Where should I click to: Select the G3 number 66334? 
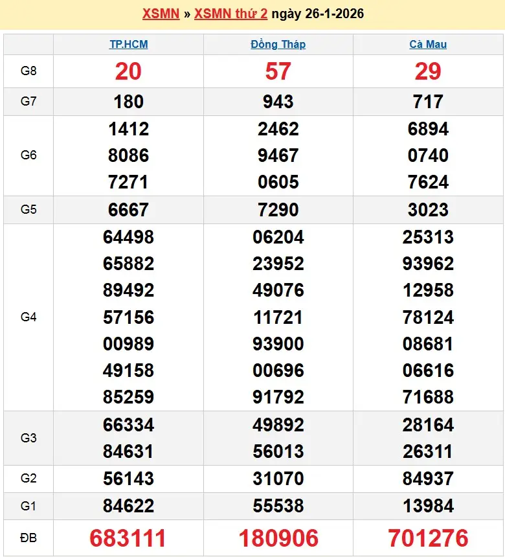[x=128, y=425]
